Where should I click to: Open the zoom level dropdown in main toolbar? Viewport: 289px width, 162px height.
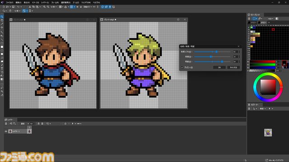click(x=54, y=7)
